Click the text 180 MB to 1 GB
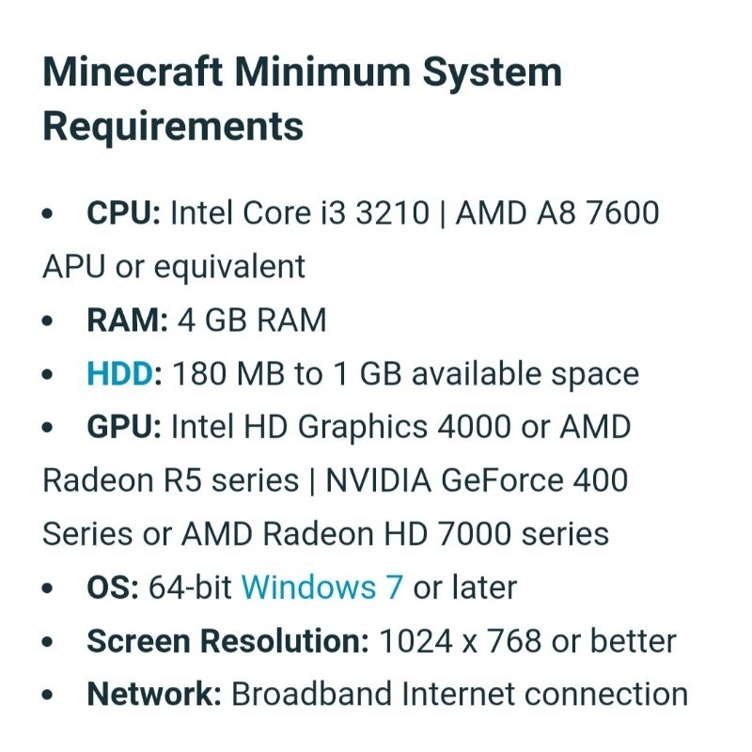Screen dimensions: 752x752 [x=287, y=373]
